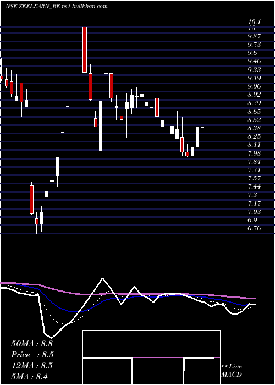Select the 8.79 price axis label

[254, 103]
